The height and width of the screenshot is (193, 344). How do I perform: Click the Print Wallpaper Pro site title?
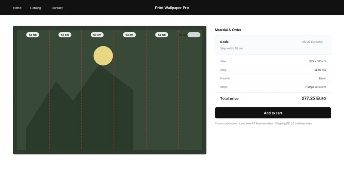coord(172,8)
